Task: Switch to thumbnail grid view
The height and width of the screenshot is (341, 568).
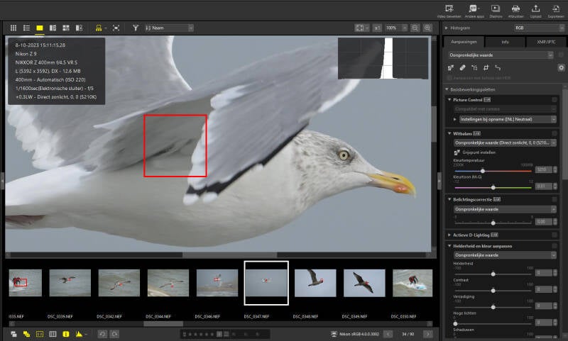Action: click(x=13, y=28)
